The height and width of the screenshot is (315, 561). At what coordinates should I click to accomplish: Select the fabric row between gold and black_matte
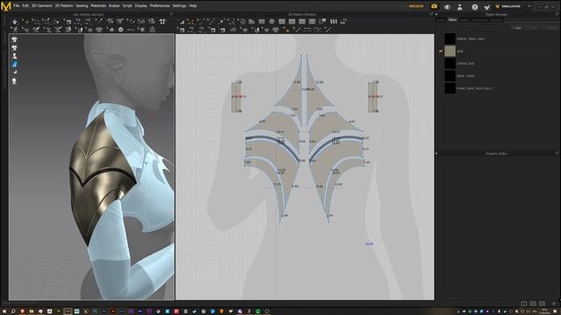tap(497, 63)
